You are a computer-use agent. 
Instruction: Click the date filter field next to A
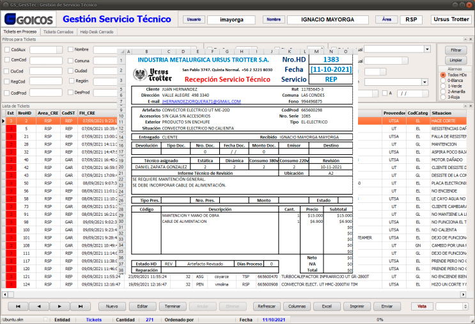412,93
